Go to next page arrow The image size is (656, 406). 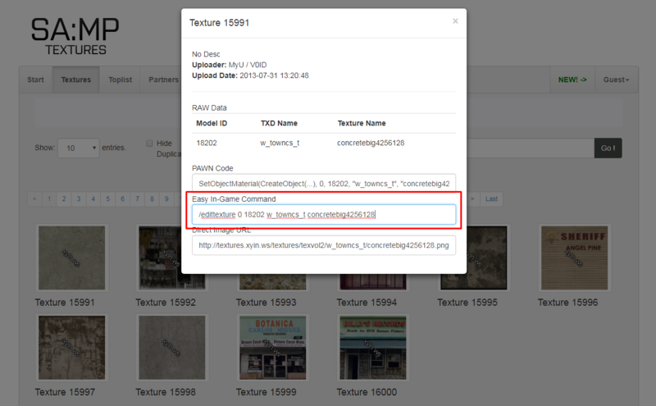tap(473, 198)
